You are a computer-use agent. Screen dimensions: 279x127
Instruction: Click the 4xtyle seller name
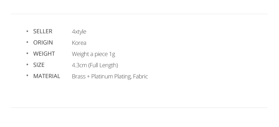pyautogui.click(x=79, y=32)
